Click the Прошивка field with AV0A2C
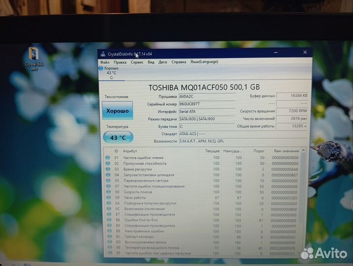The height and width of the screenshot is (266, 353). click(207, 97)
